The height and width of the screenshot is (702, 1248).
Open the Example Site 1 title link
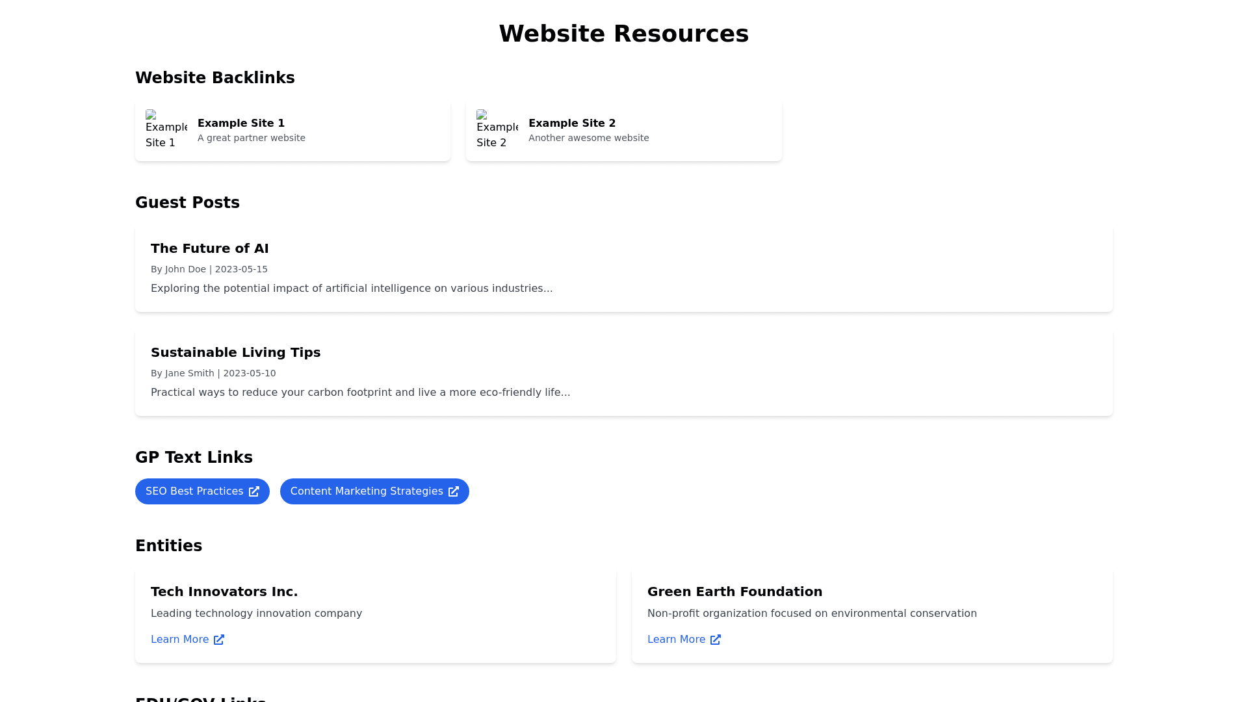(x=241, y=123)
